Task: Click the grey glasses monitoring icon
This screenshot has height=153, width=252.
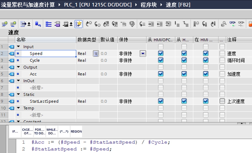Action: coord(241,24)
